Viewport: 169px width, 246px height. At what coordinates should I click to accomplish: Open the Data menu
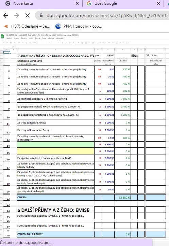[x=44, y=38]
